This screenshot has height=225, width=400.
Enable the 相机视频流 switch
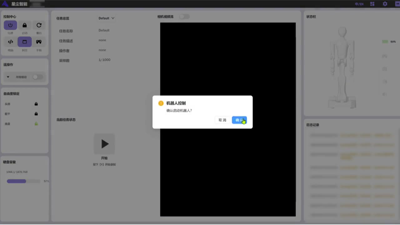[x=184, y=17]
